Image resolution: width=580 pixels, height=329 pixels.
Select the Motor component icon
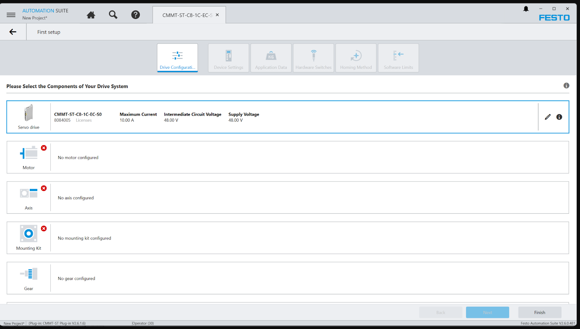[29, 153]
